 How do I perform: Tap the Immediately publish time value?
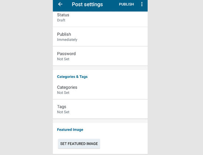click(67, 39)
